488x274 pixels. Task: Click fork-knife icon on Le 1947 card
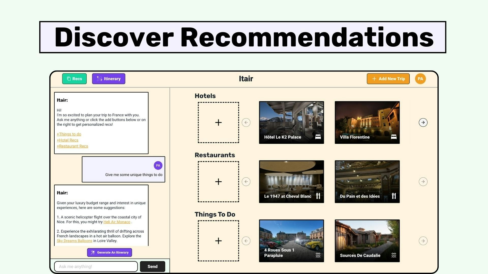point(318,196)
